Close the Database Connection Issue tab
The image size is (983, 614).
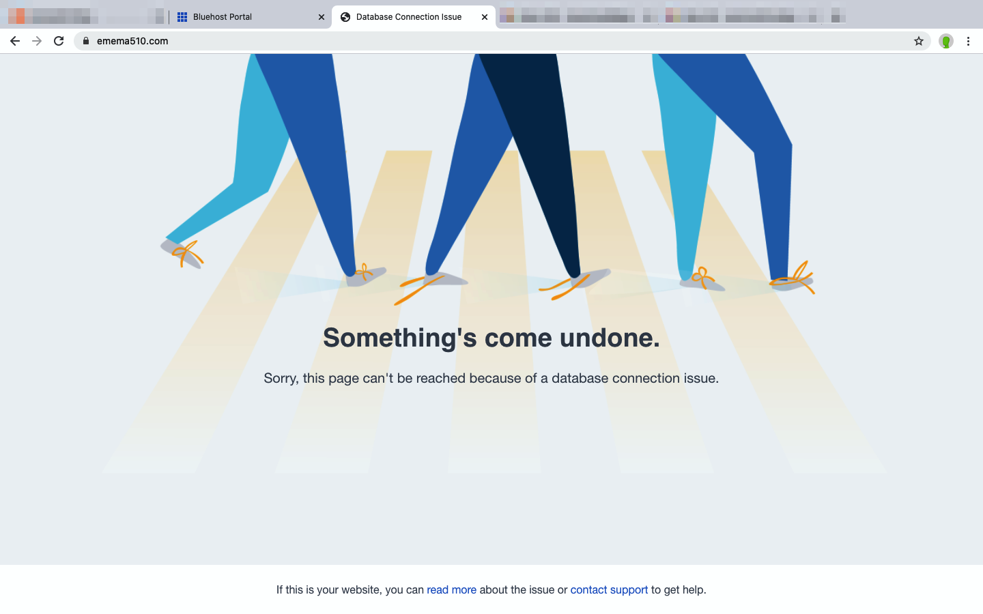pyautogui.click(x=485, y=17)
